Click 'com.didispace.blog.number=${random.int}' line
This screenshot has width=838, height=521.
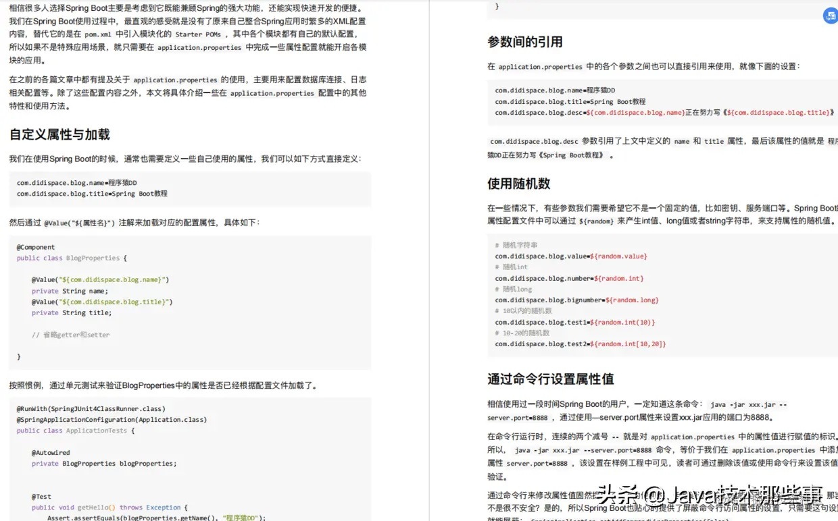coord(569,278)
